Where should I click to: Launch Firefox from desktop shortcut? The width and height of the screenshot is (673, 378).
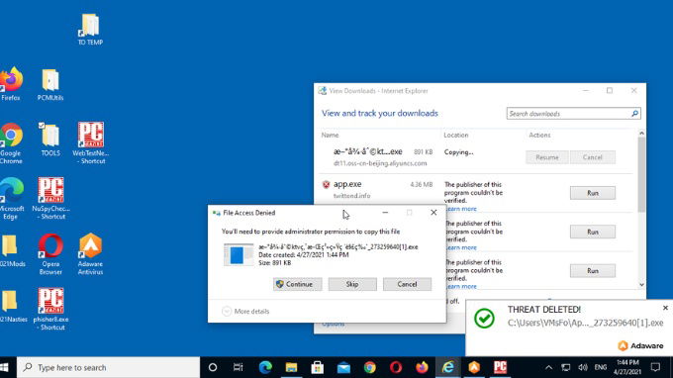point(11,84)
